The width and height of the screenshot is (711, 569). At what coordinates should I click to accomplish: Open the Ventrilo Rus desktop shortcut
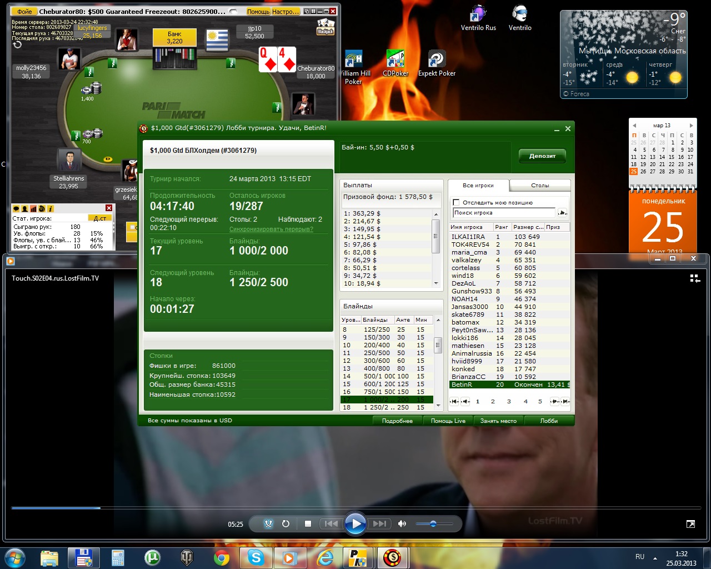(478, 18)
